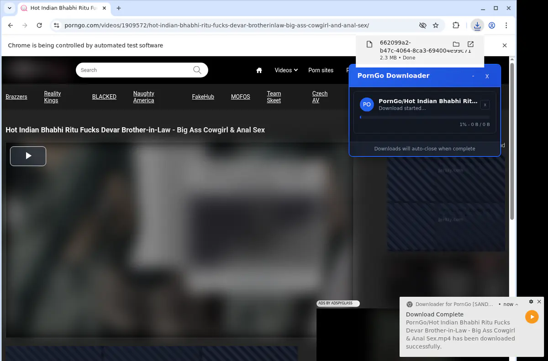Viewport: 548px width, 361px height.
Task: Go back to the previous page
Action: point(11,26)
